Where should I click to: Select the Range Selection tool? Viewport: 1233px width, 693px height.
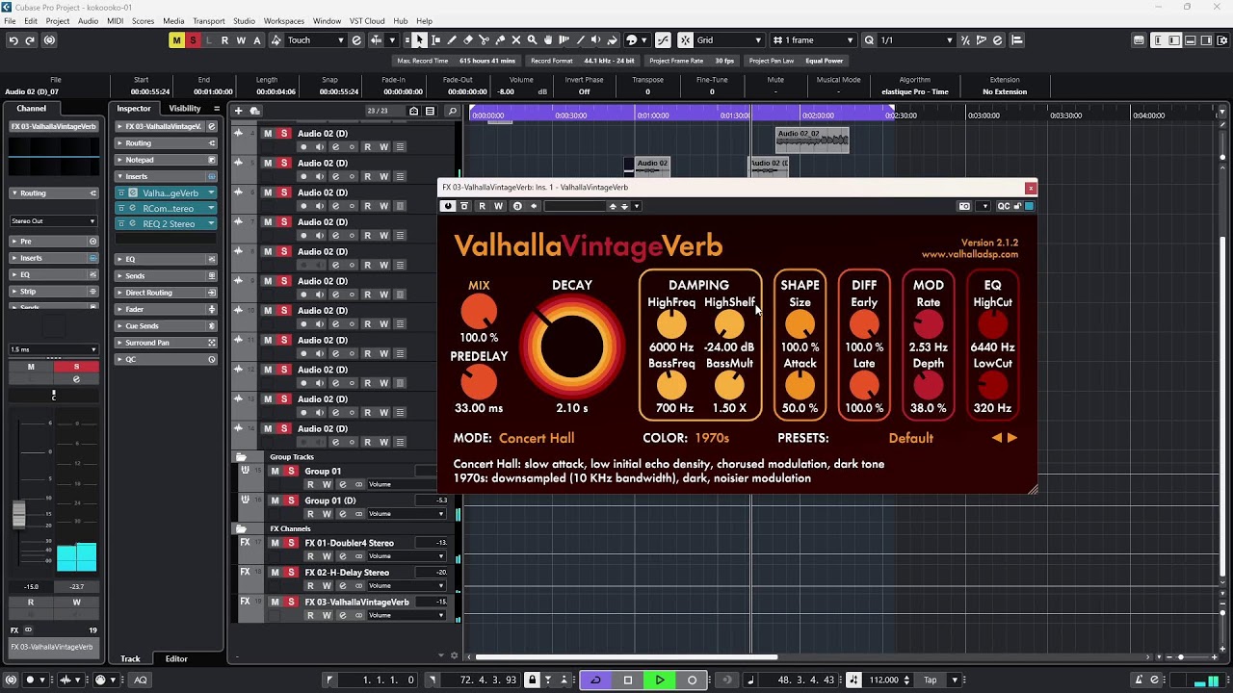click(x=435, y=40)
